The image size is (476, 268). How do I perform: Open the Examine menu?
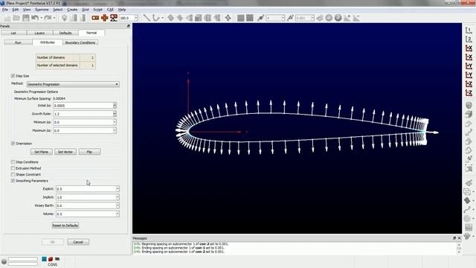click(42, 10)
